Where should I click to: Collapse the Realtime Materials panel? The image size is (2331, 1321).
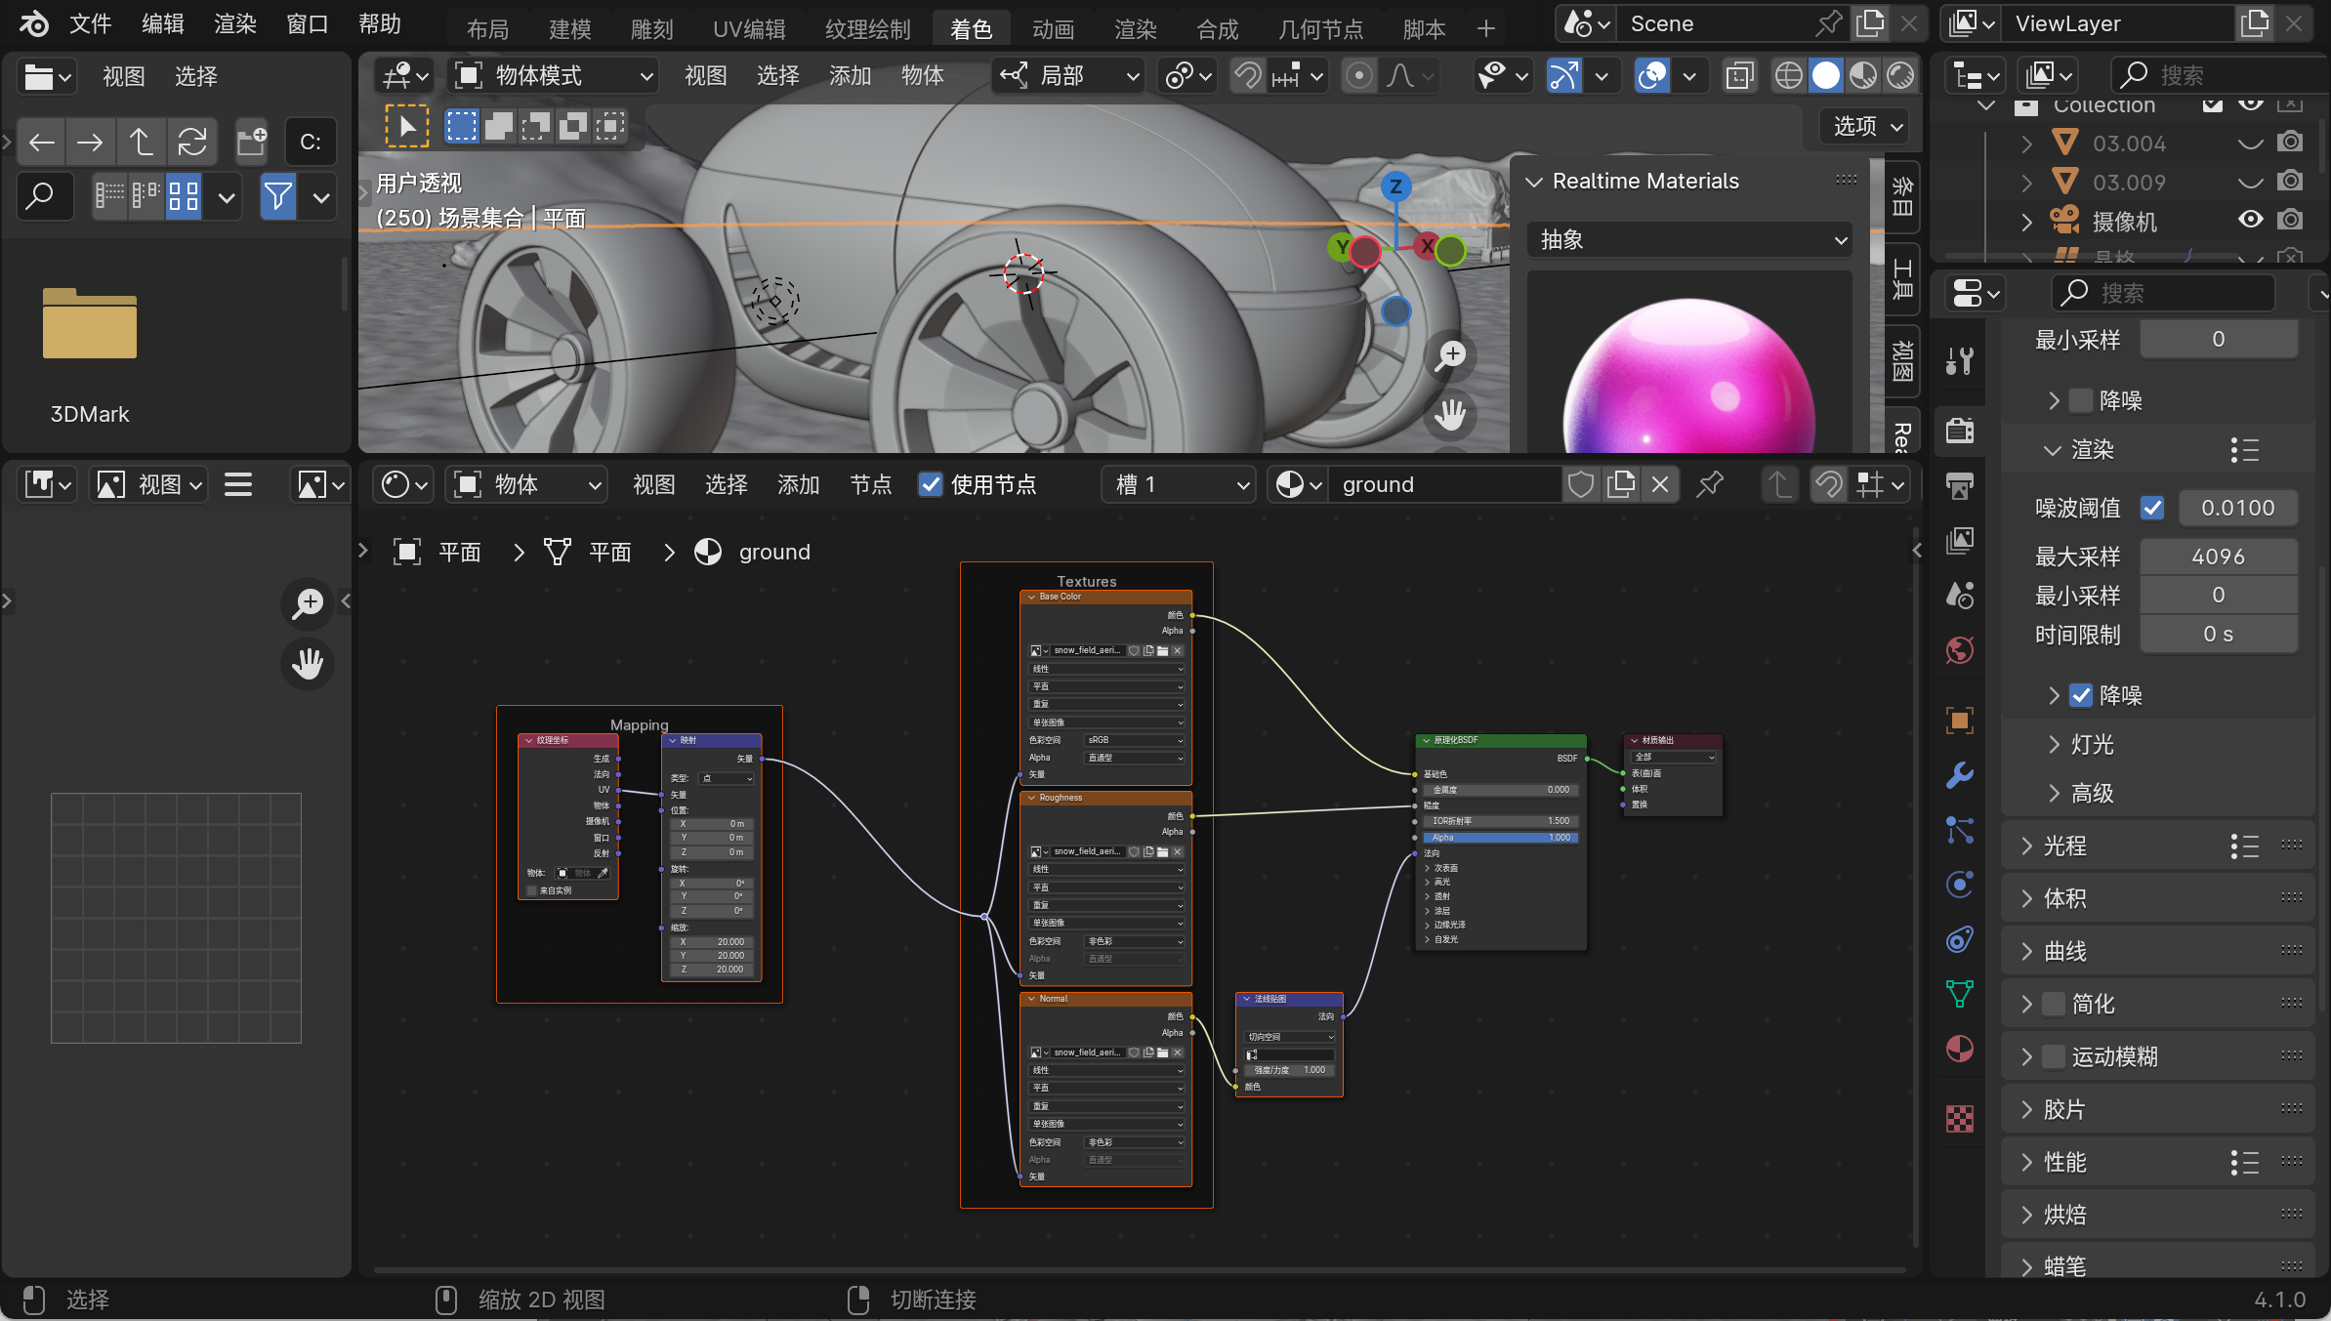pos(1534,181)
